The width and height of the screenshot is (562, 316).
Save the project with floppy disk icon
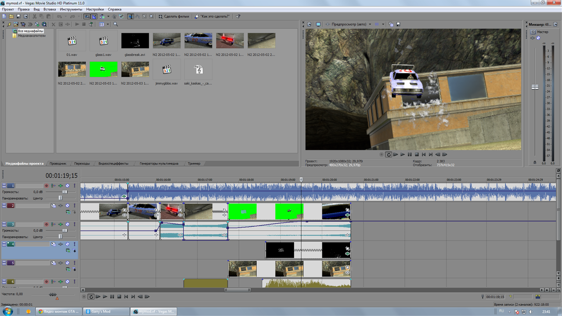point(18,16)
